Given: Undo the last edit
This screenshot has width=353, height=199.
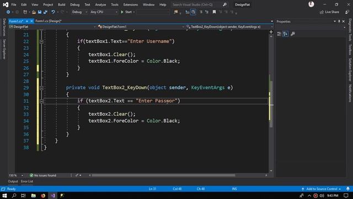Looking at the screenshot, I should [x=53, y=12].
